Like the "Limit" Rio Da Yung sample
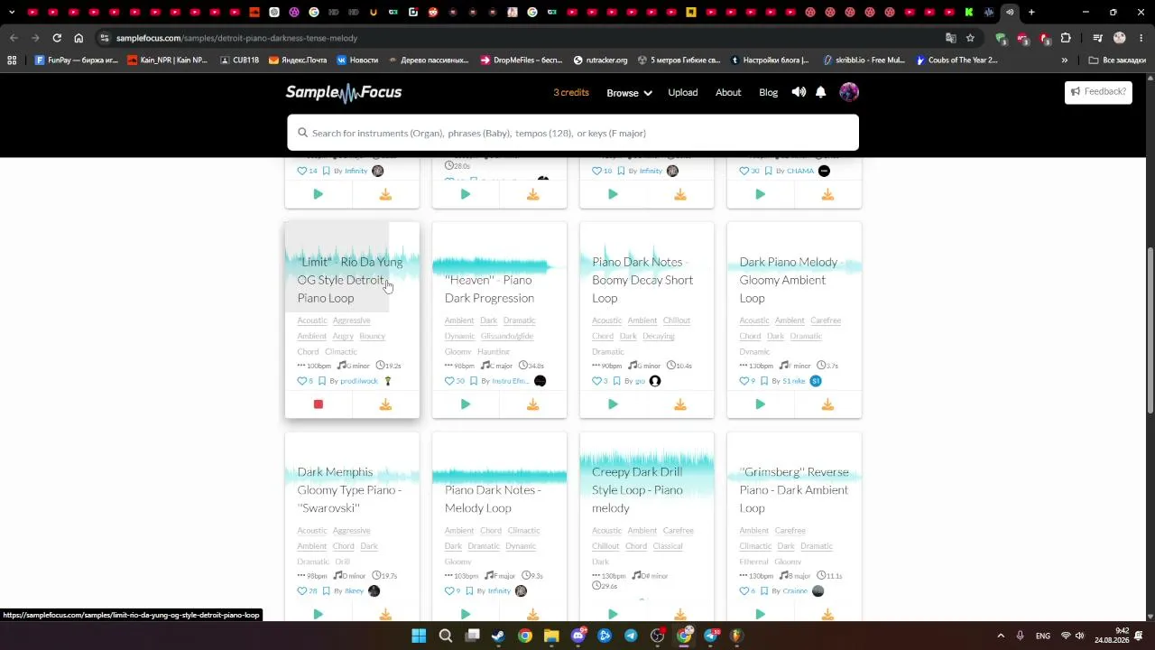Screen dimensions: 1155x650 click(302, 381)
